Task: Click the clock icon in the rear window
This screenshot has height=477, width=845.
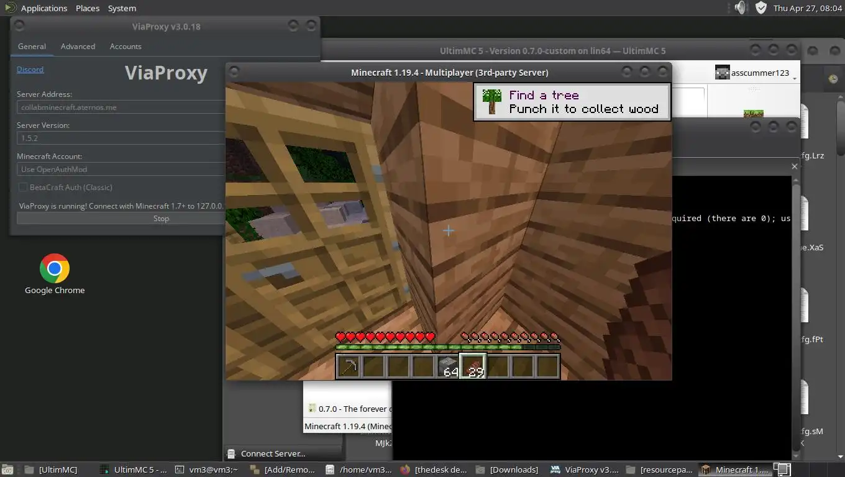Action: 833,79
